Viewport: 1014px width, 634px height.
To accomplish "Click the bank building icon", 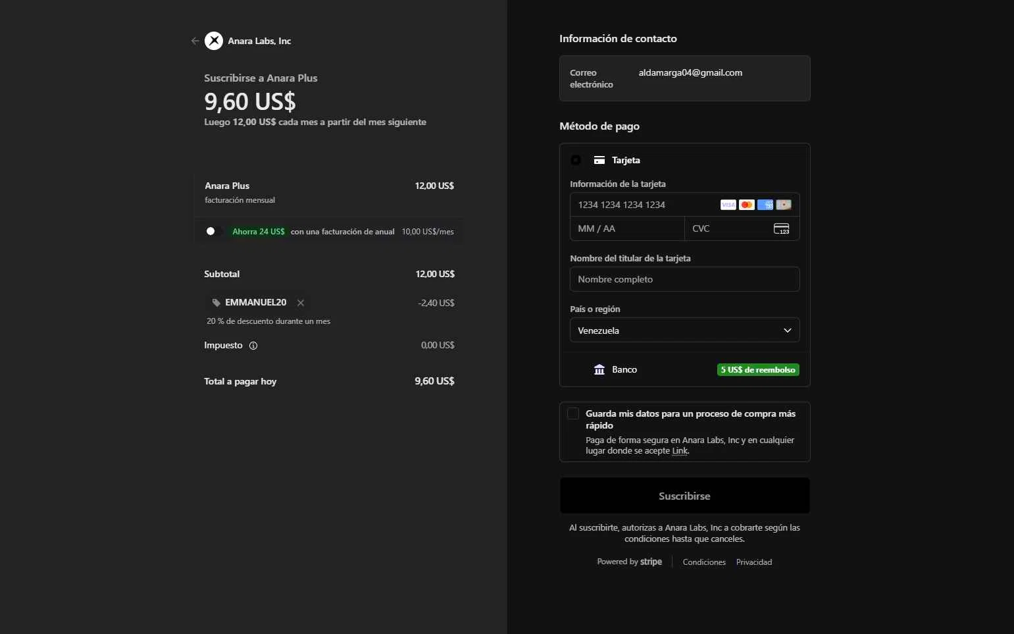I will tap(599, 369).
